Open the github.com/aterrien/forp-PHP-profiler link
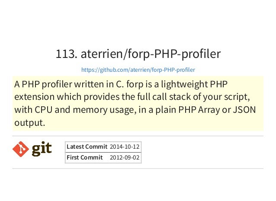This screenshot has width=276, height=201. [x=138, y=70]
